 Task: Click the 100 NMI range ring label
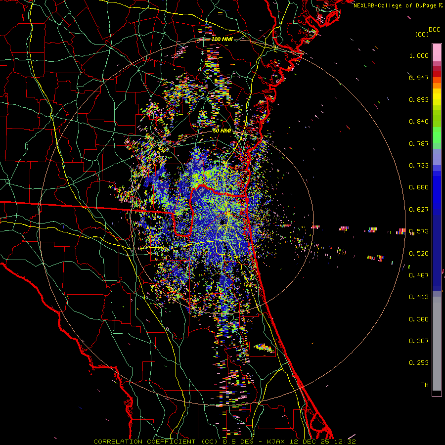[x=222, y=39]
